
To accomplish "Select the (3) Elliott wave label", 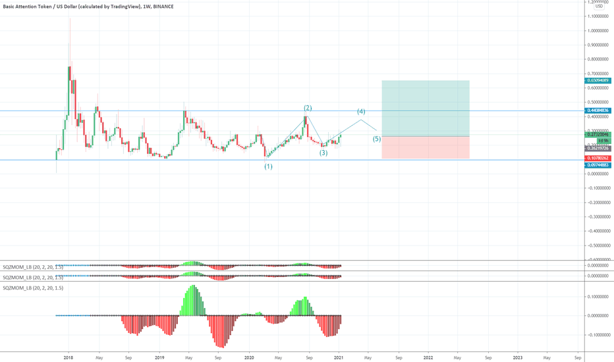I will coord(323,153).
